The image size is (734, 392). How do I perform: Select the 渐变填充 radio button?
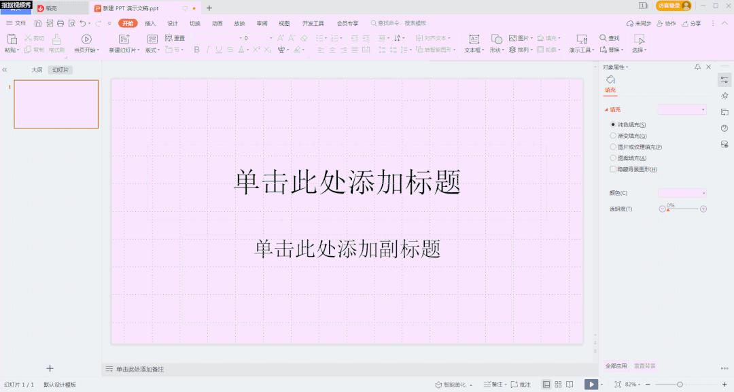point(613,135)
